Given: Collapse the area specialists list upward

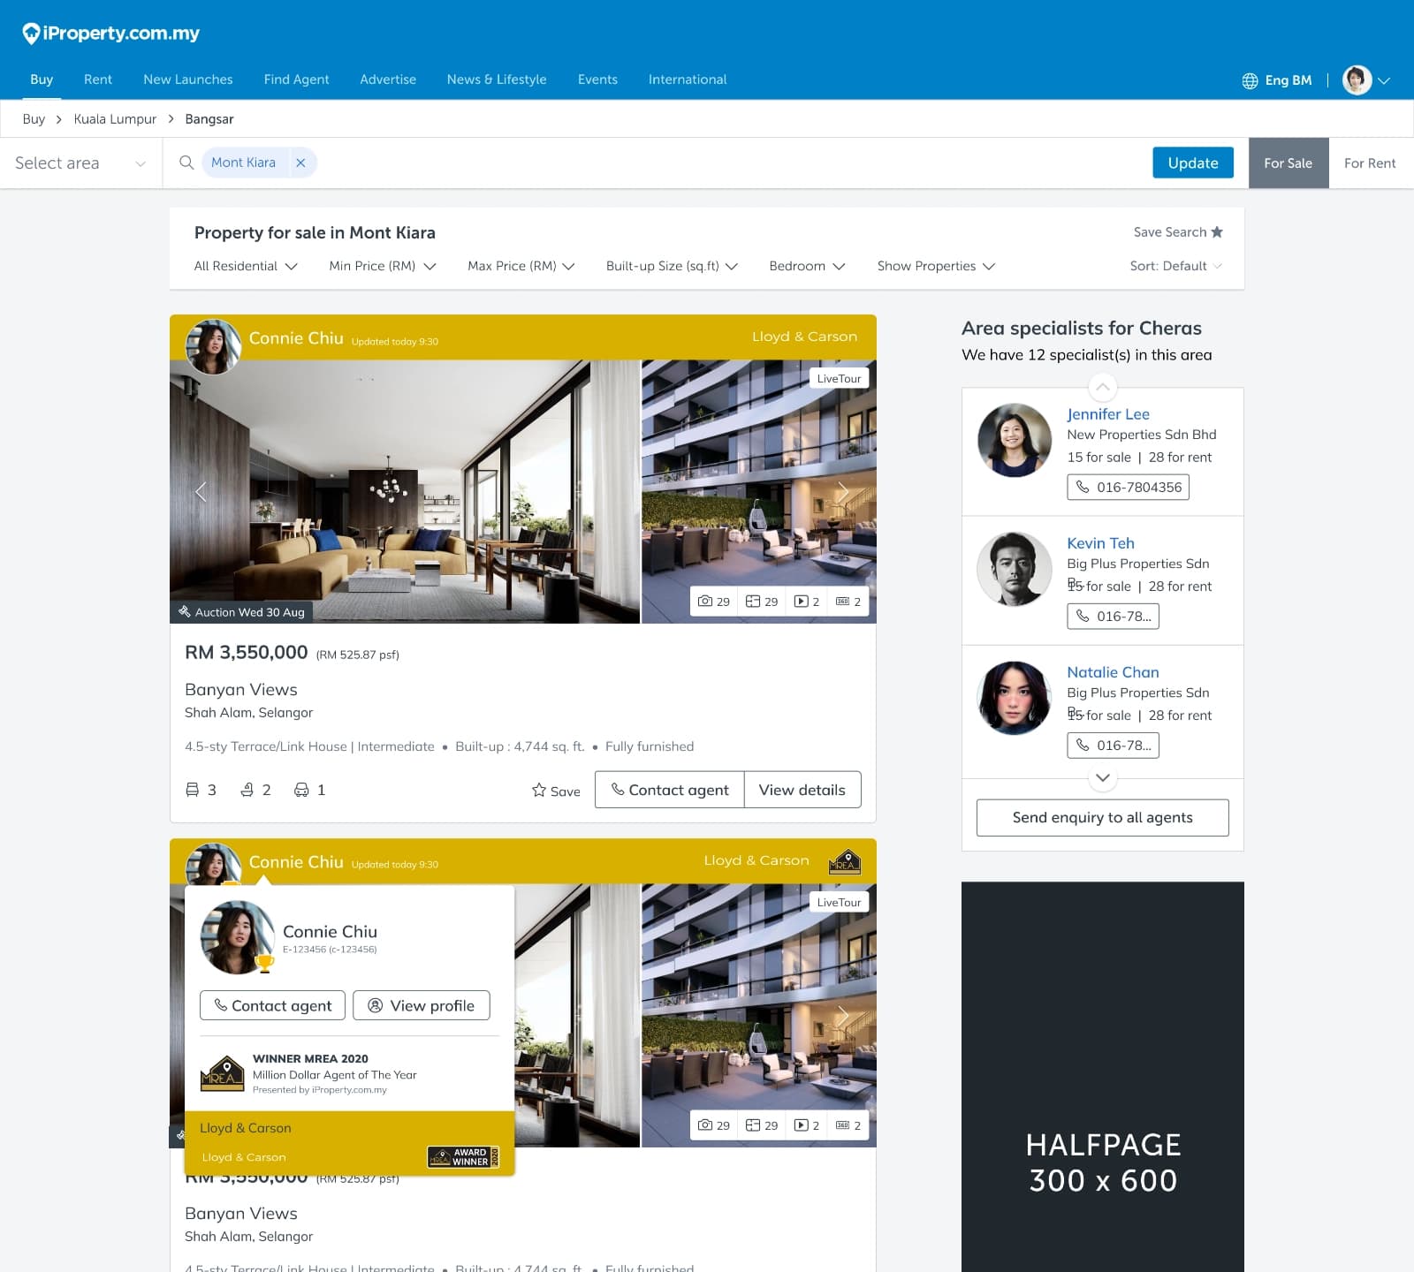Looking at the screenshot, I should pos(1102,387).
